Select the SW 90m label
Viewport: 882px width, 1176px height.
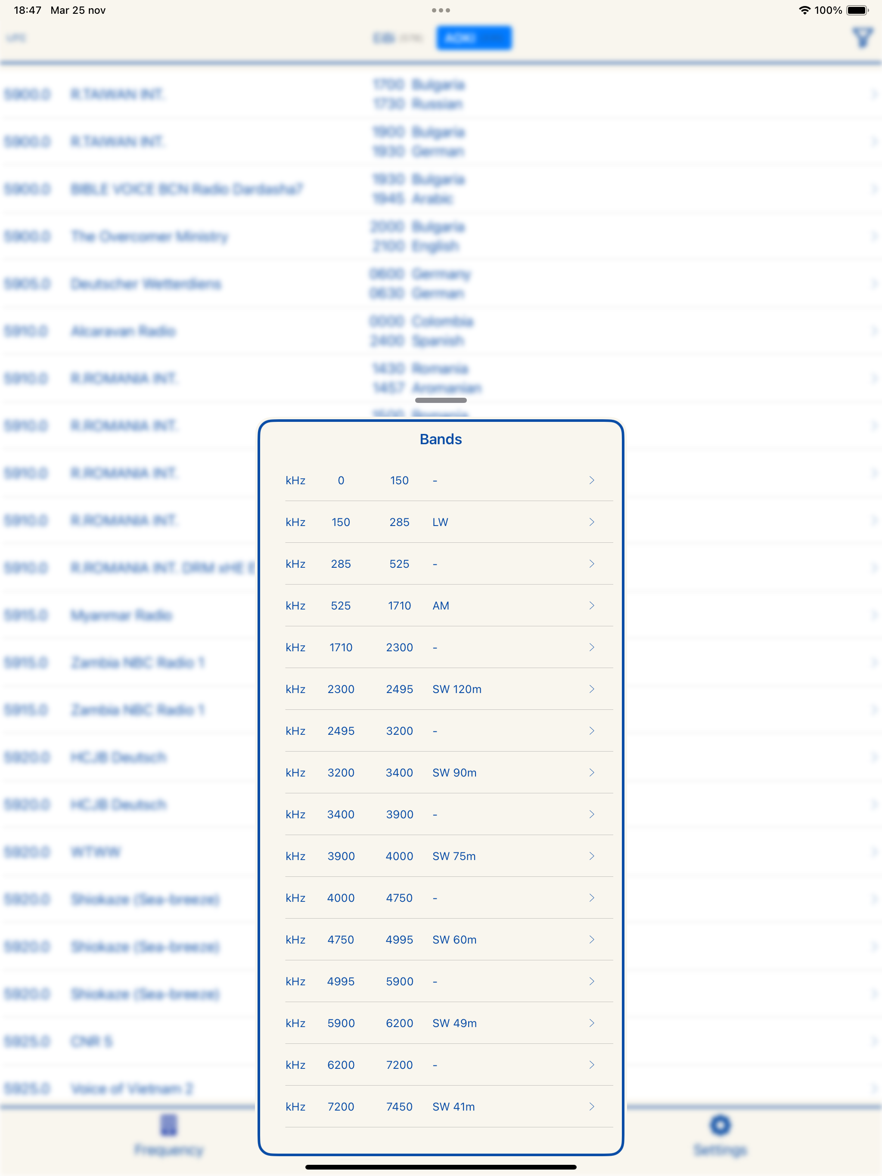coord(454,773)
